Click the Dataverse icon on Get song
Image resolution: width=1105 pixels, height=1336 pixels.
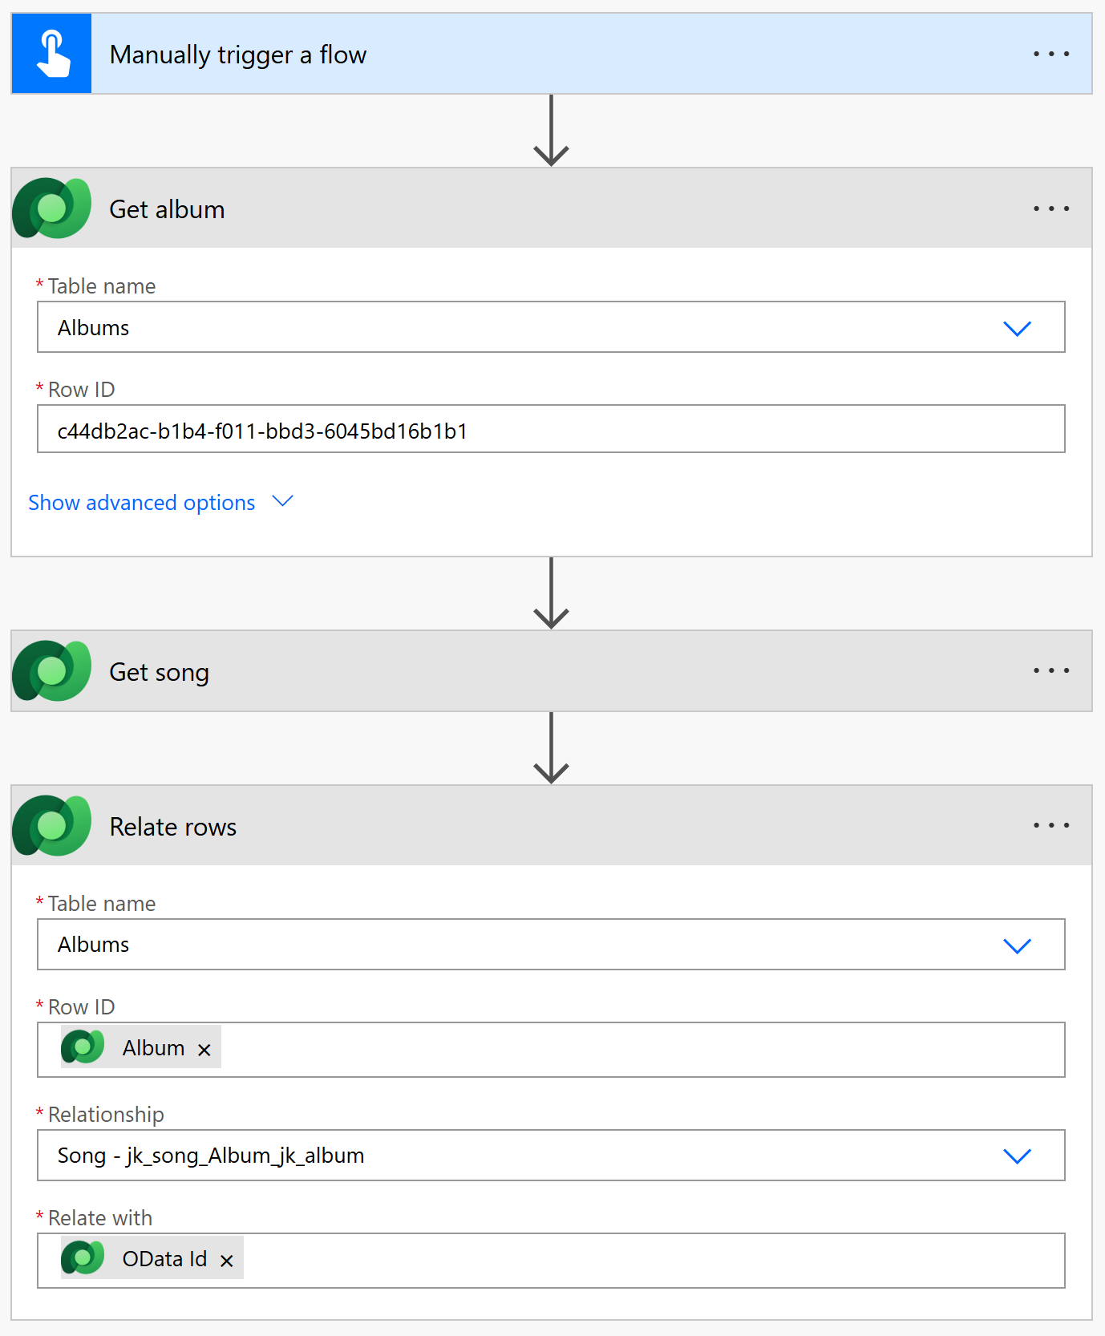point(52,671)
